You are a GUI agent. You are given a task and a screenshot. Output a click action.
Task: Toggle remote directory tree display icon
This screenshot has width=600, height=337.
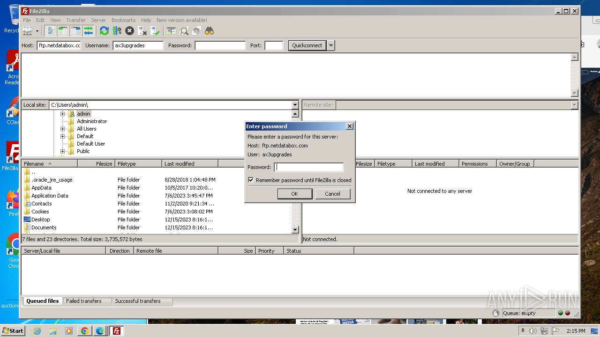(75, 31)
